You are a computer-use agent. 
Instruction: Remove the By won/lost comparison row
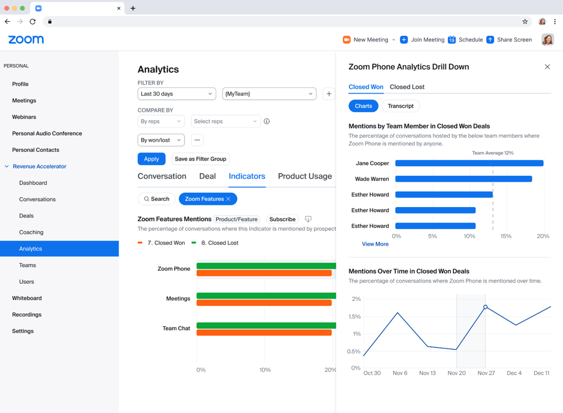point(197,140)
